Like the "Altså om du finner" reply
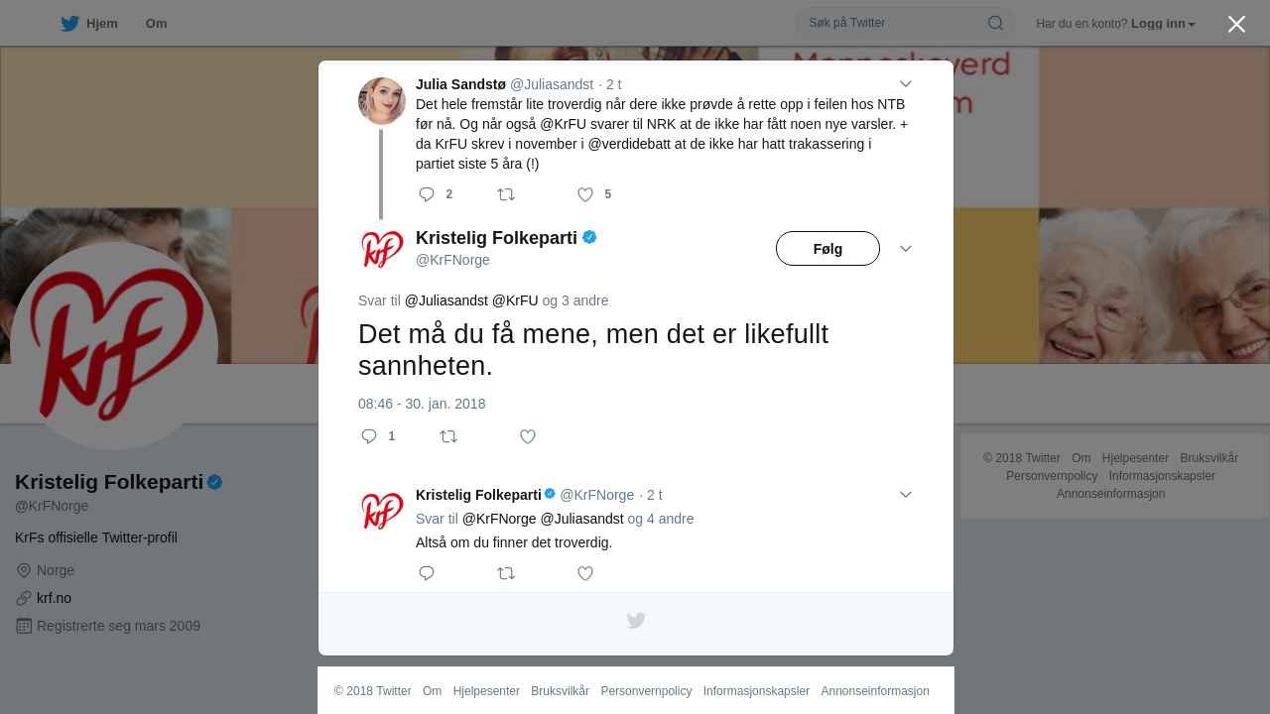This screenshot has height=714, width=1270. (x=585, y=573)
